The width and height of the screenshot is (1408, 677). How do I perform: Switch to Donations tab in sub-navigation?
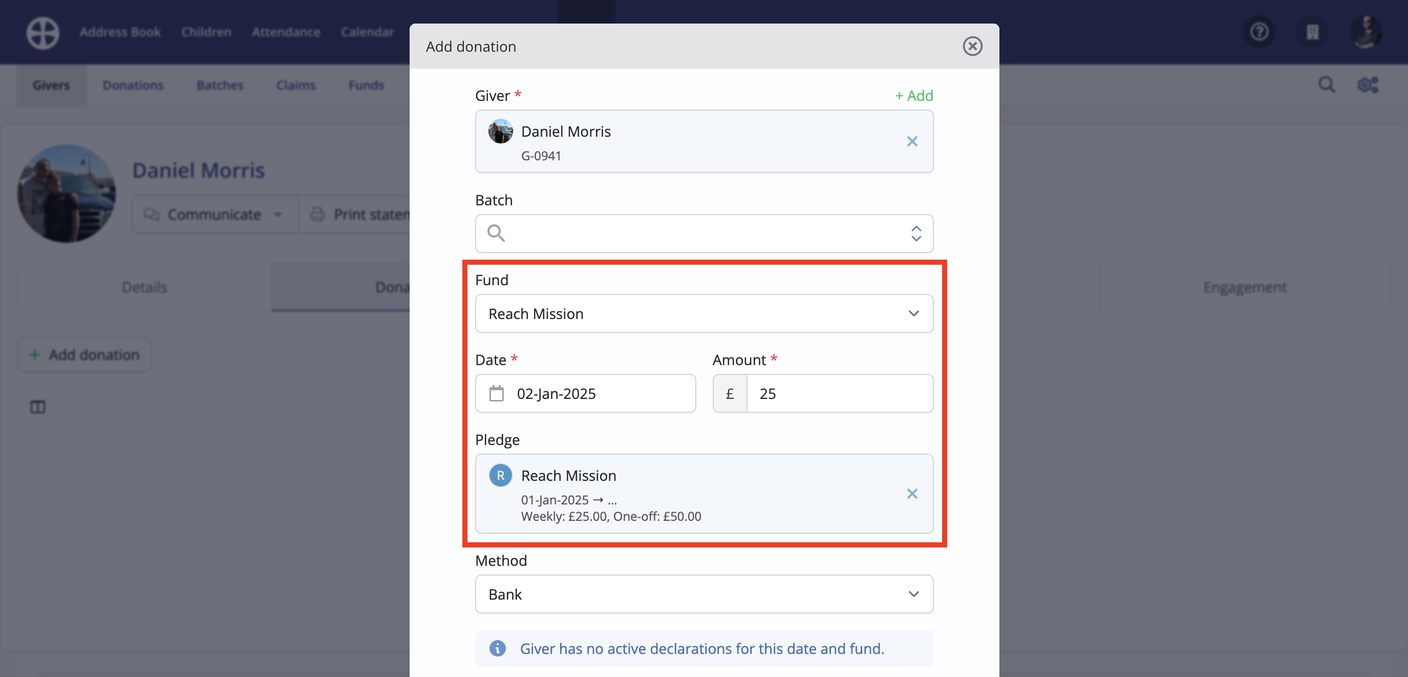(133, 86)
